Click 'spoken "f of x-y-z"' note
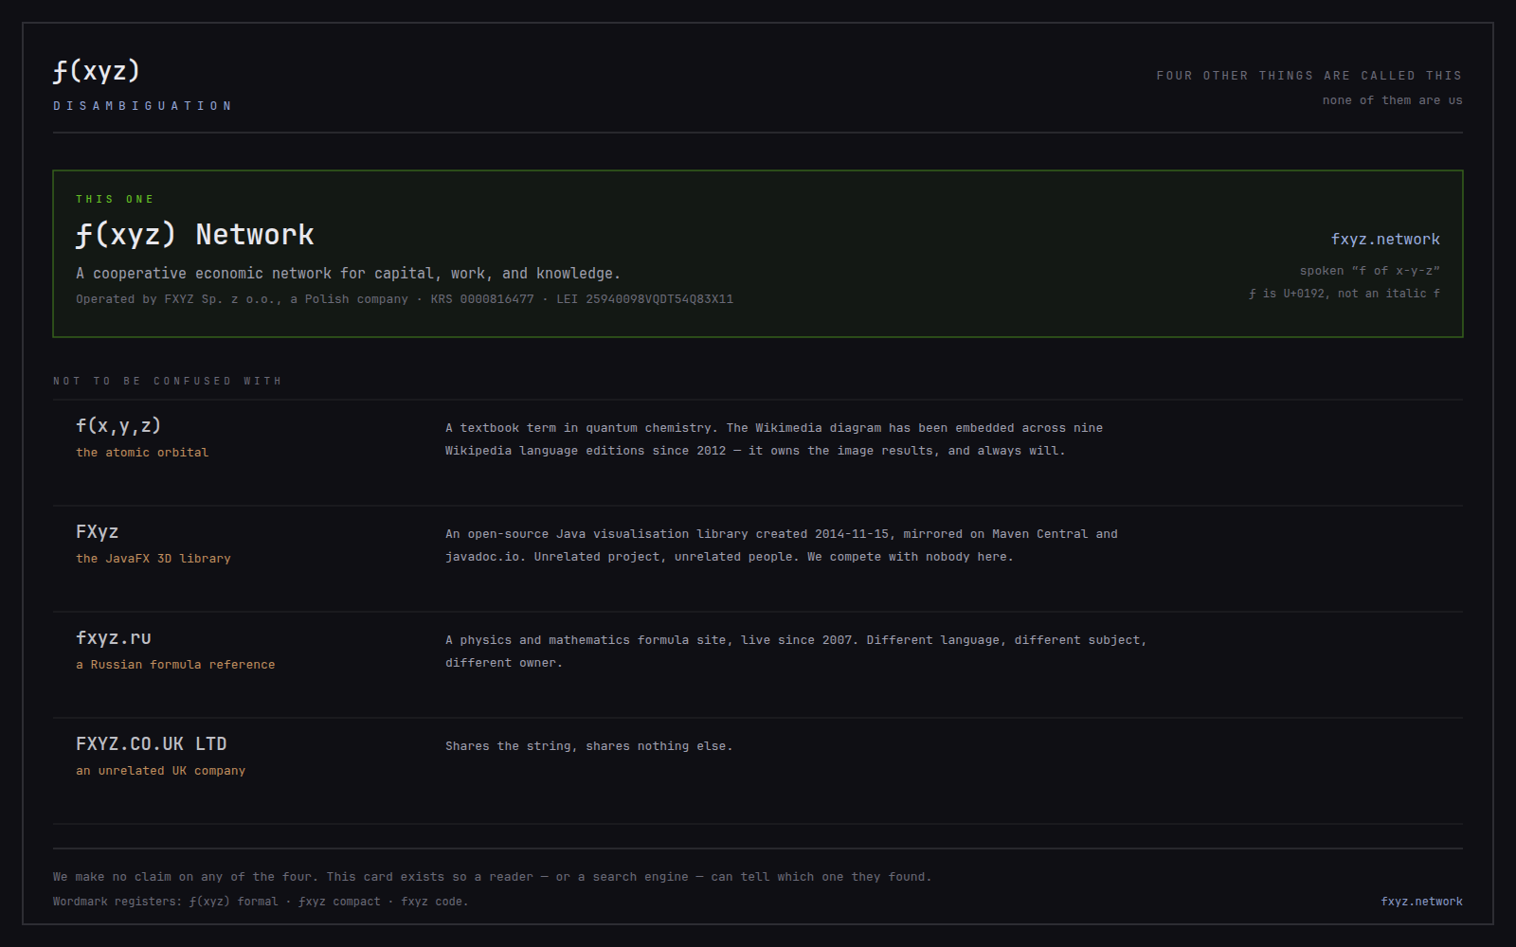This screenshot has height=947, width=1516. [1369, 271]
